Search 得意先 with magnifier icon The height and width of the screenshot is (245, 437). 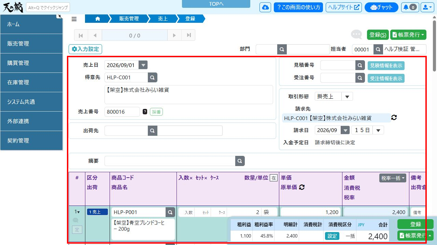[153, 77]
